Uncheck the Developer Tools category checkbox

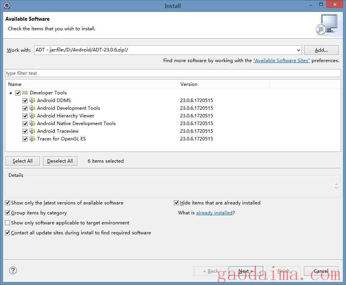pos(18,93)
